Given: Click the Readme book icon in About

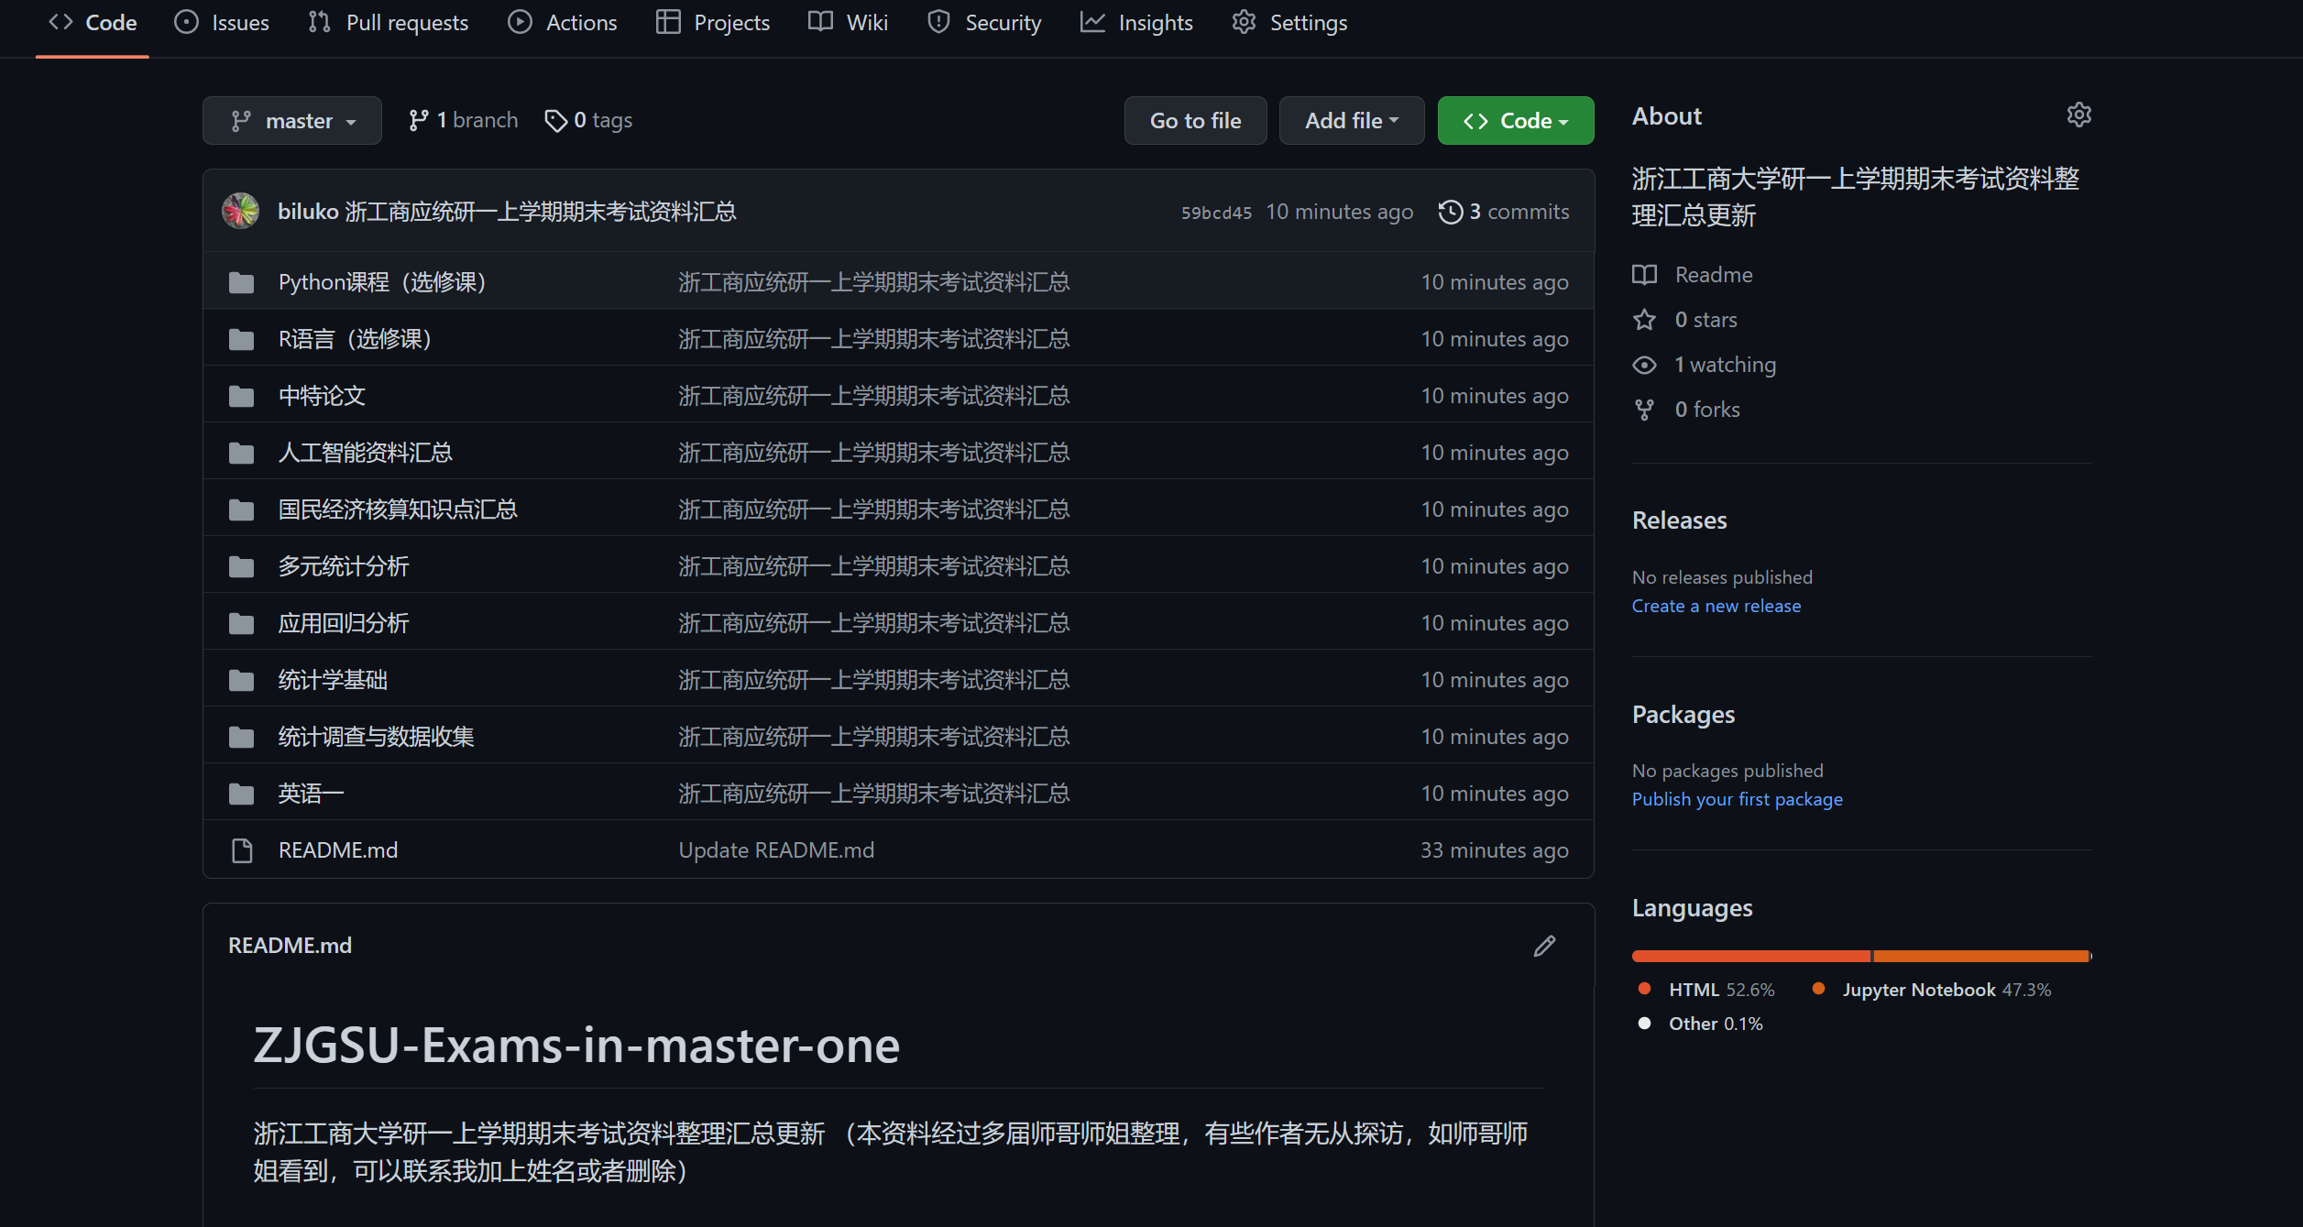Looking at the screenshot, I should (x=1645, y=275).
